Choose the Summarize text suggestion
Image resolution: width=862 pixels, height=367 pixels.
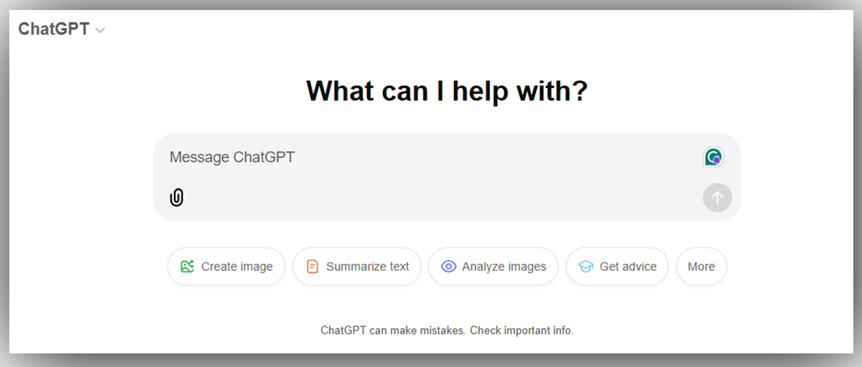tap(357, 267)
